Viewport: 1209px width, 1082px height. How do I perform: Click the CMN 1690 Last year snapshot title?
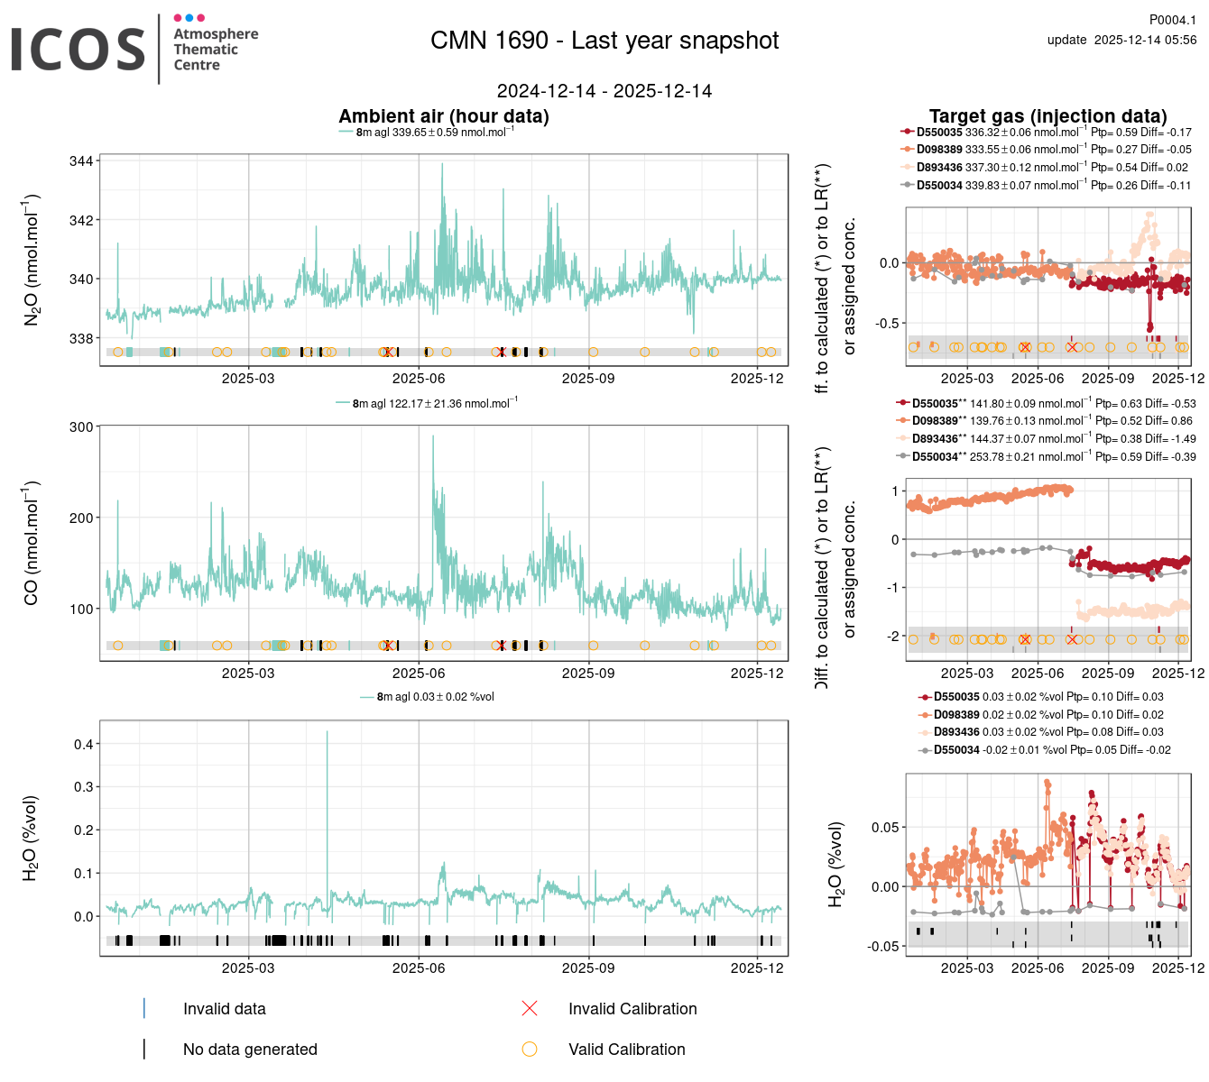point(604,41)
